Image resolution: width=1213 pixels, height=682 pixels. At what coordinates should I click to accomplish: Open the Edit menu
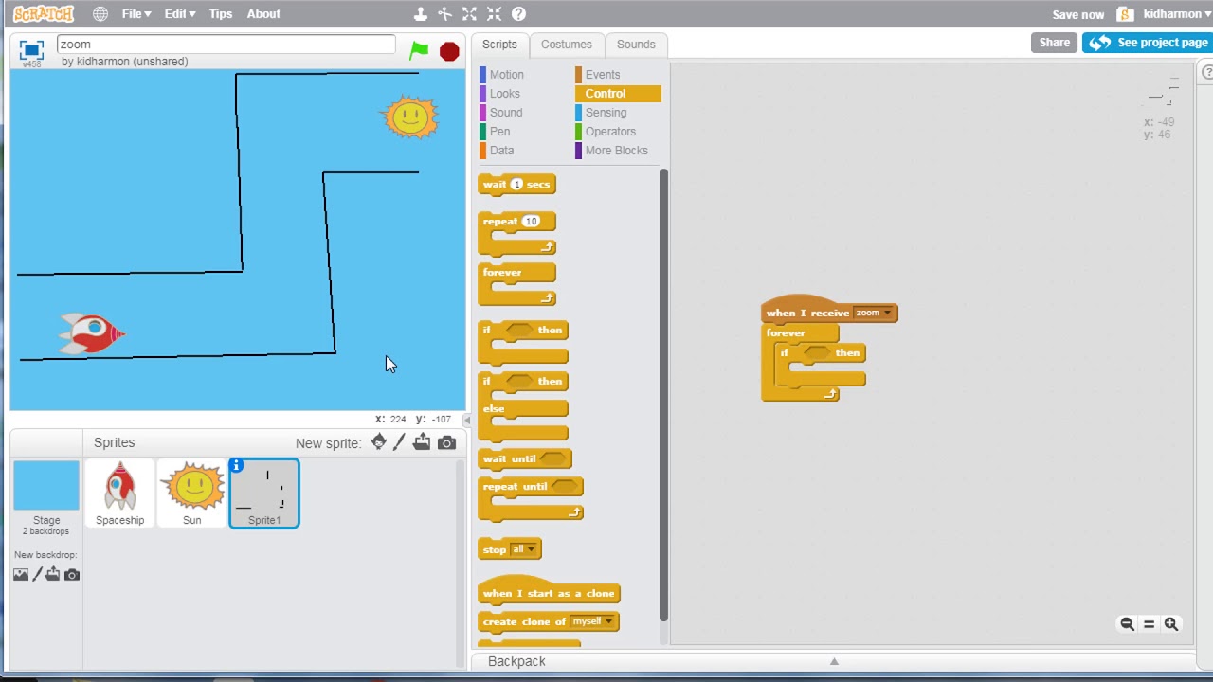tap(179, 14)
